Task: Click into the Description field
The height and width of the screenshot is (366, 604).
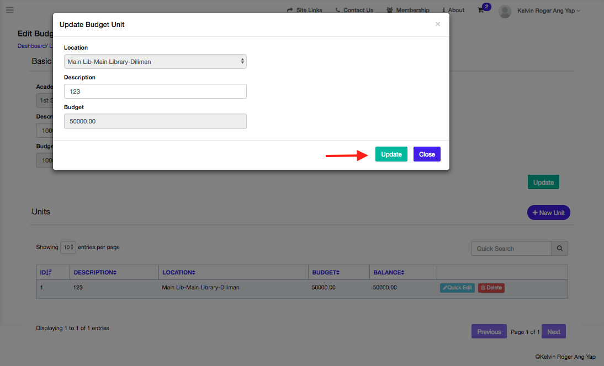Action: pyautogui.click(x=155, y=91)
